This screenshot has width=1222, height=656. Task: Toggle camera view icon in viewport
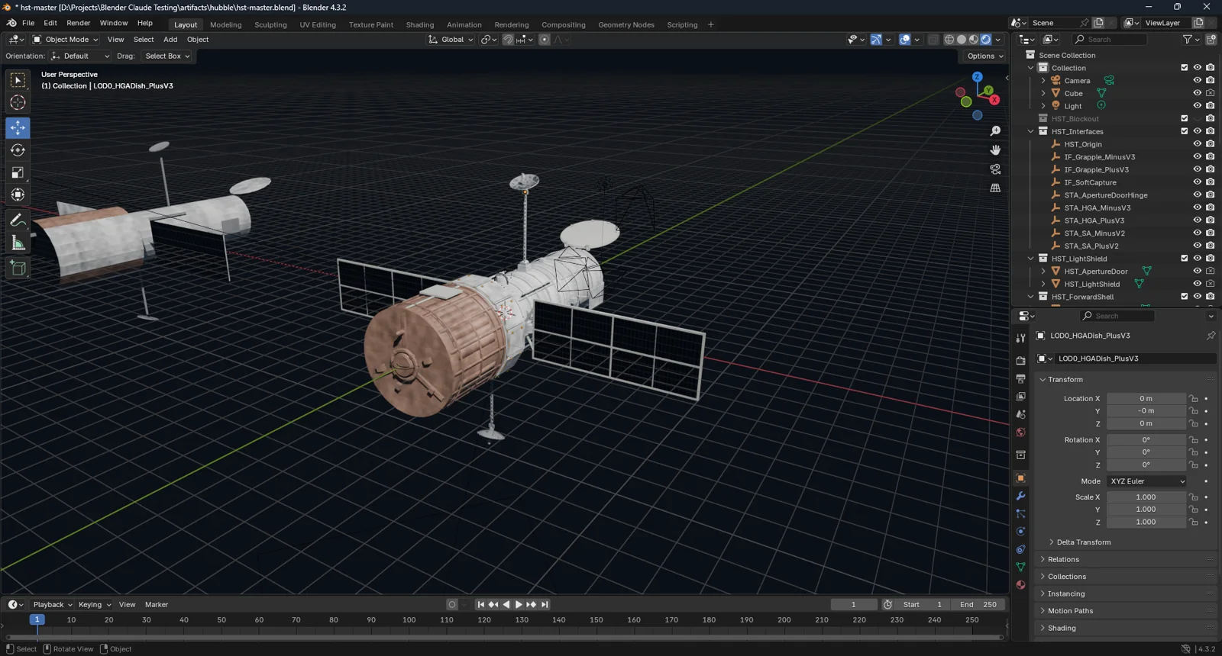(x=995, y=169)
